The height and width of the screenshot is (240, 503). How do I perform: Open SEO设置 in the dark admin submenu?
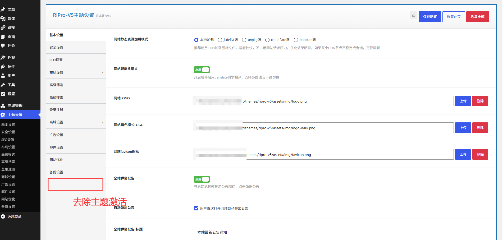8,140
